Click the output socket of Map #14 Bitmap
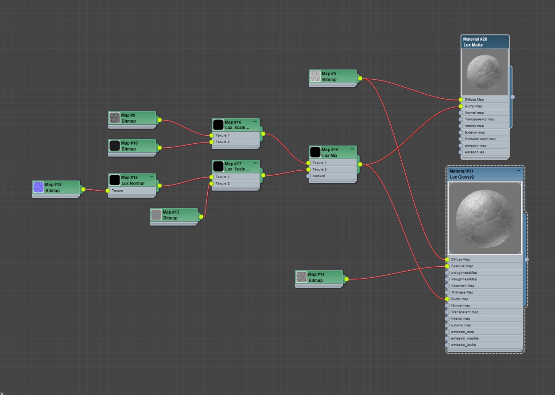This screenshot has height=395, width=555. tap(346, 279)
